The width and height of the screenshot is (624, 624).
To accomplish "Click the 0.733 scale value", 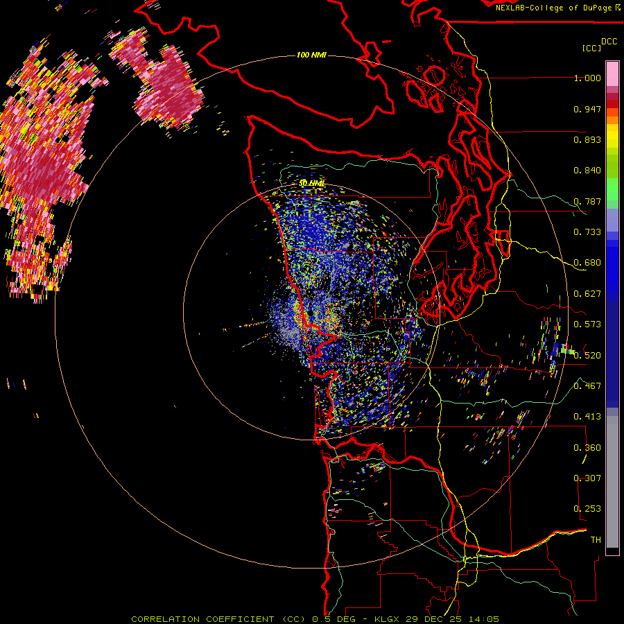I will (587, 232).
